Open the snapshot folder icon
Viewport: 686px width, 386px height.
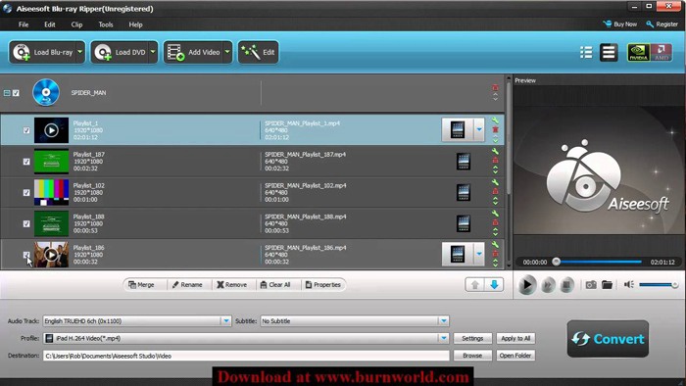pos(607,285)
